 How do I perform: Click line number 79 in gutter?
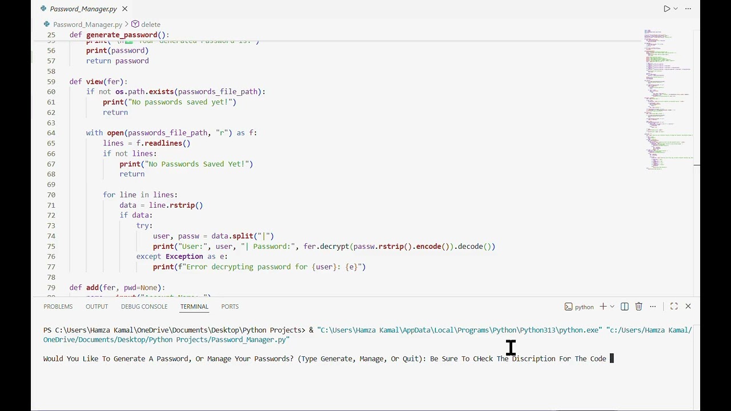pyautogui.click(x=51, y=288)
